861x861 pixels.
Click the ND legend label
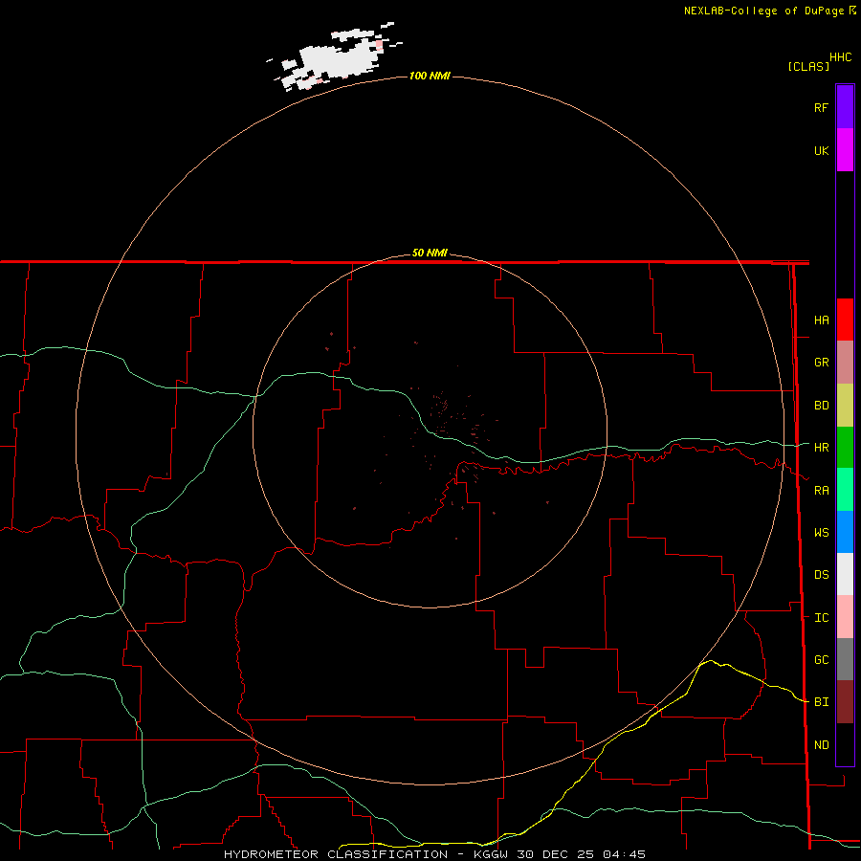(821, 745)
